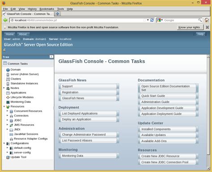Open URL history dropdown arrow
This screenshot has height=172, width=212.
tap(148, 20)
